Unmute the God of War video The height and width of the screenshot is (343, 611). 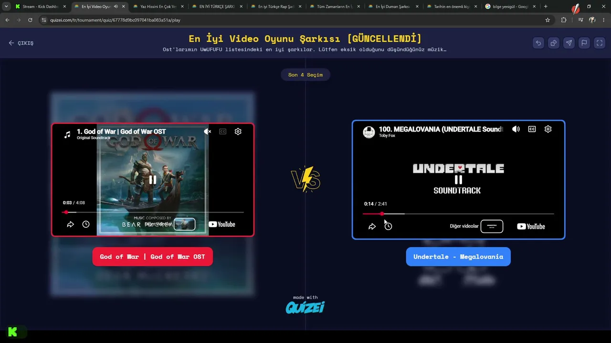pos(207,131)
